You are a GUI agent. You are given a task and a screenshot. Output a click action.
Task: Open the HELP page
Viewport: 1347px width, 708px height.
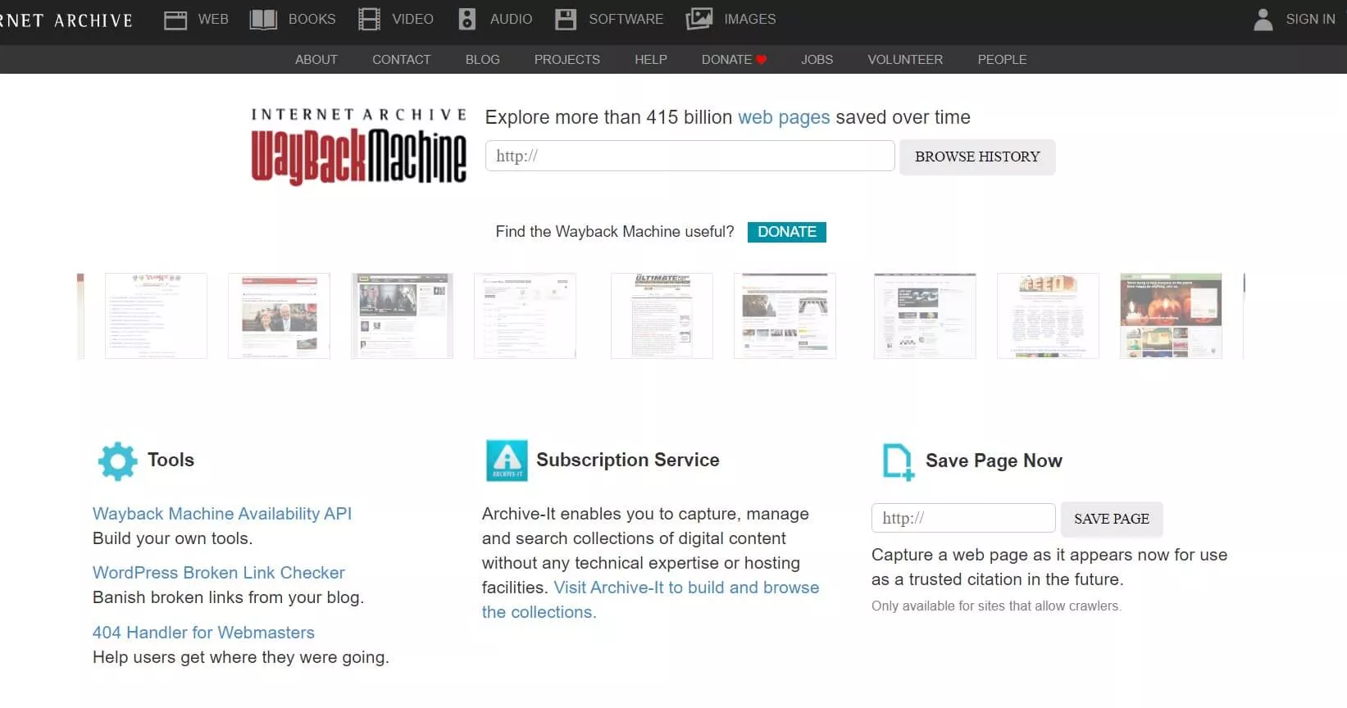tap(651, 60)
